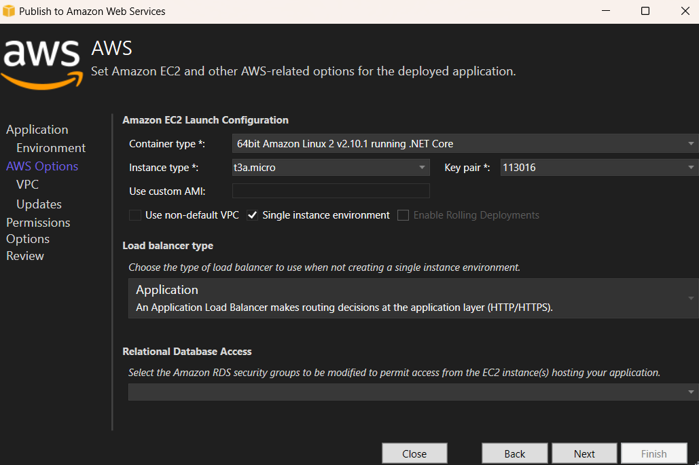This screenshot has width=699, height=465.
Task: Click the package icon in title bar
Action: pyautogui.click(x=8, y=11)
